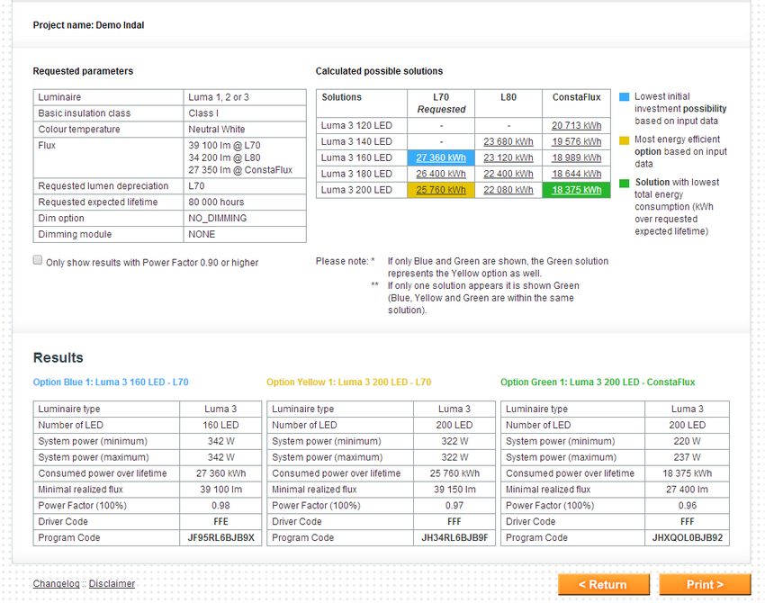Viewport: 765px width, 603px height.
Task: Click the 'L70 Requested' column header
Action: (441, 103)
